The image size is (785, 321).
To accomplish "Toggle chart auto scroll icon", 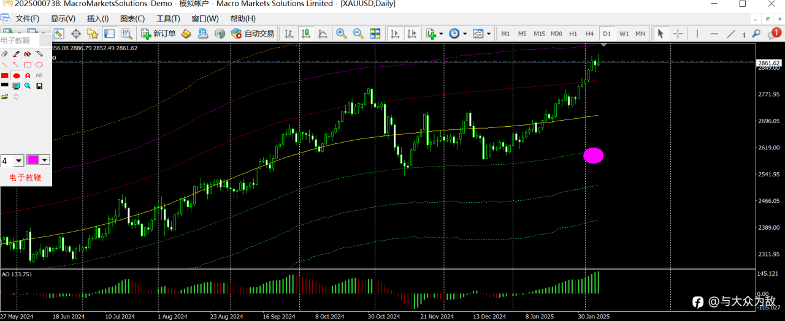I will (395, 34).
